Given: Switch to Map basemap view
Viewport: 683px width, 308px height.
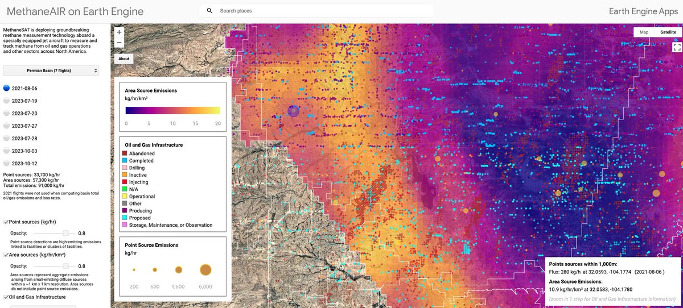Looking at the screenshot, I should pos(644,32).
